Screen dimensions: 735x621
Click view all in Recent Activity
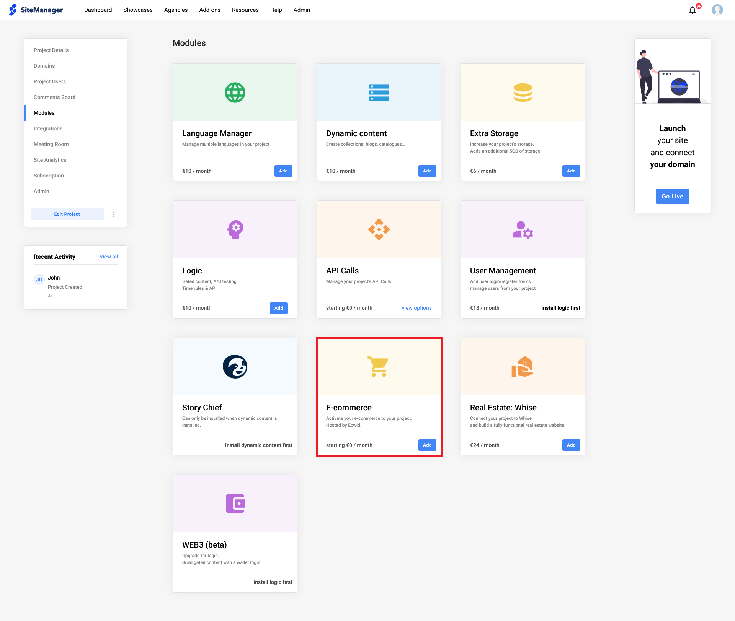tap(109, 257)
